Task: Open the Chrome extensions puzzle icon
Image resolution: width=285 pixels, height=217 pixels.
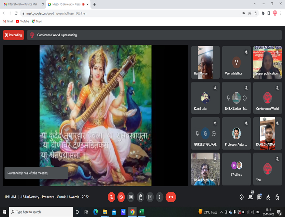Action: (x=263, y=13)
